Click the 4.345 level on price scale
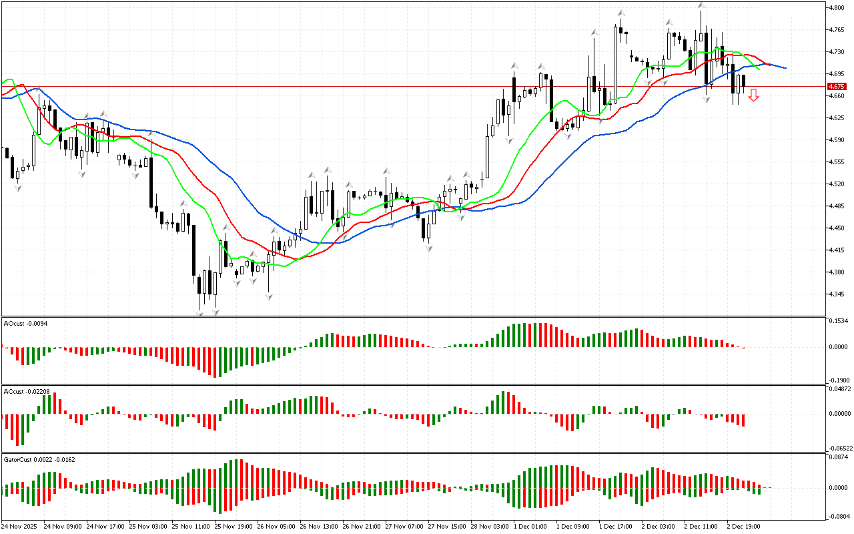 (x=837, y=294)
